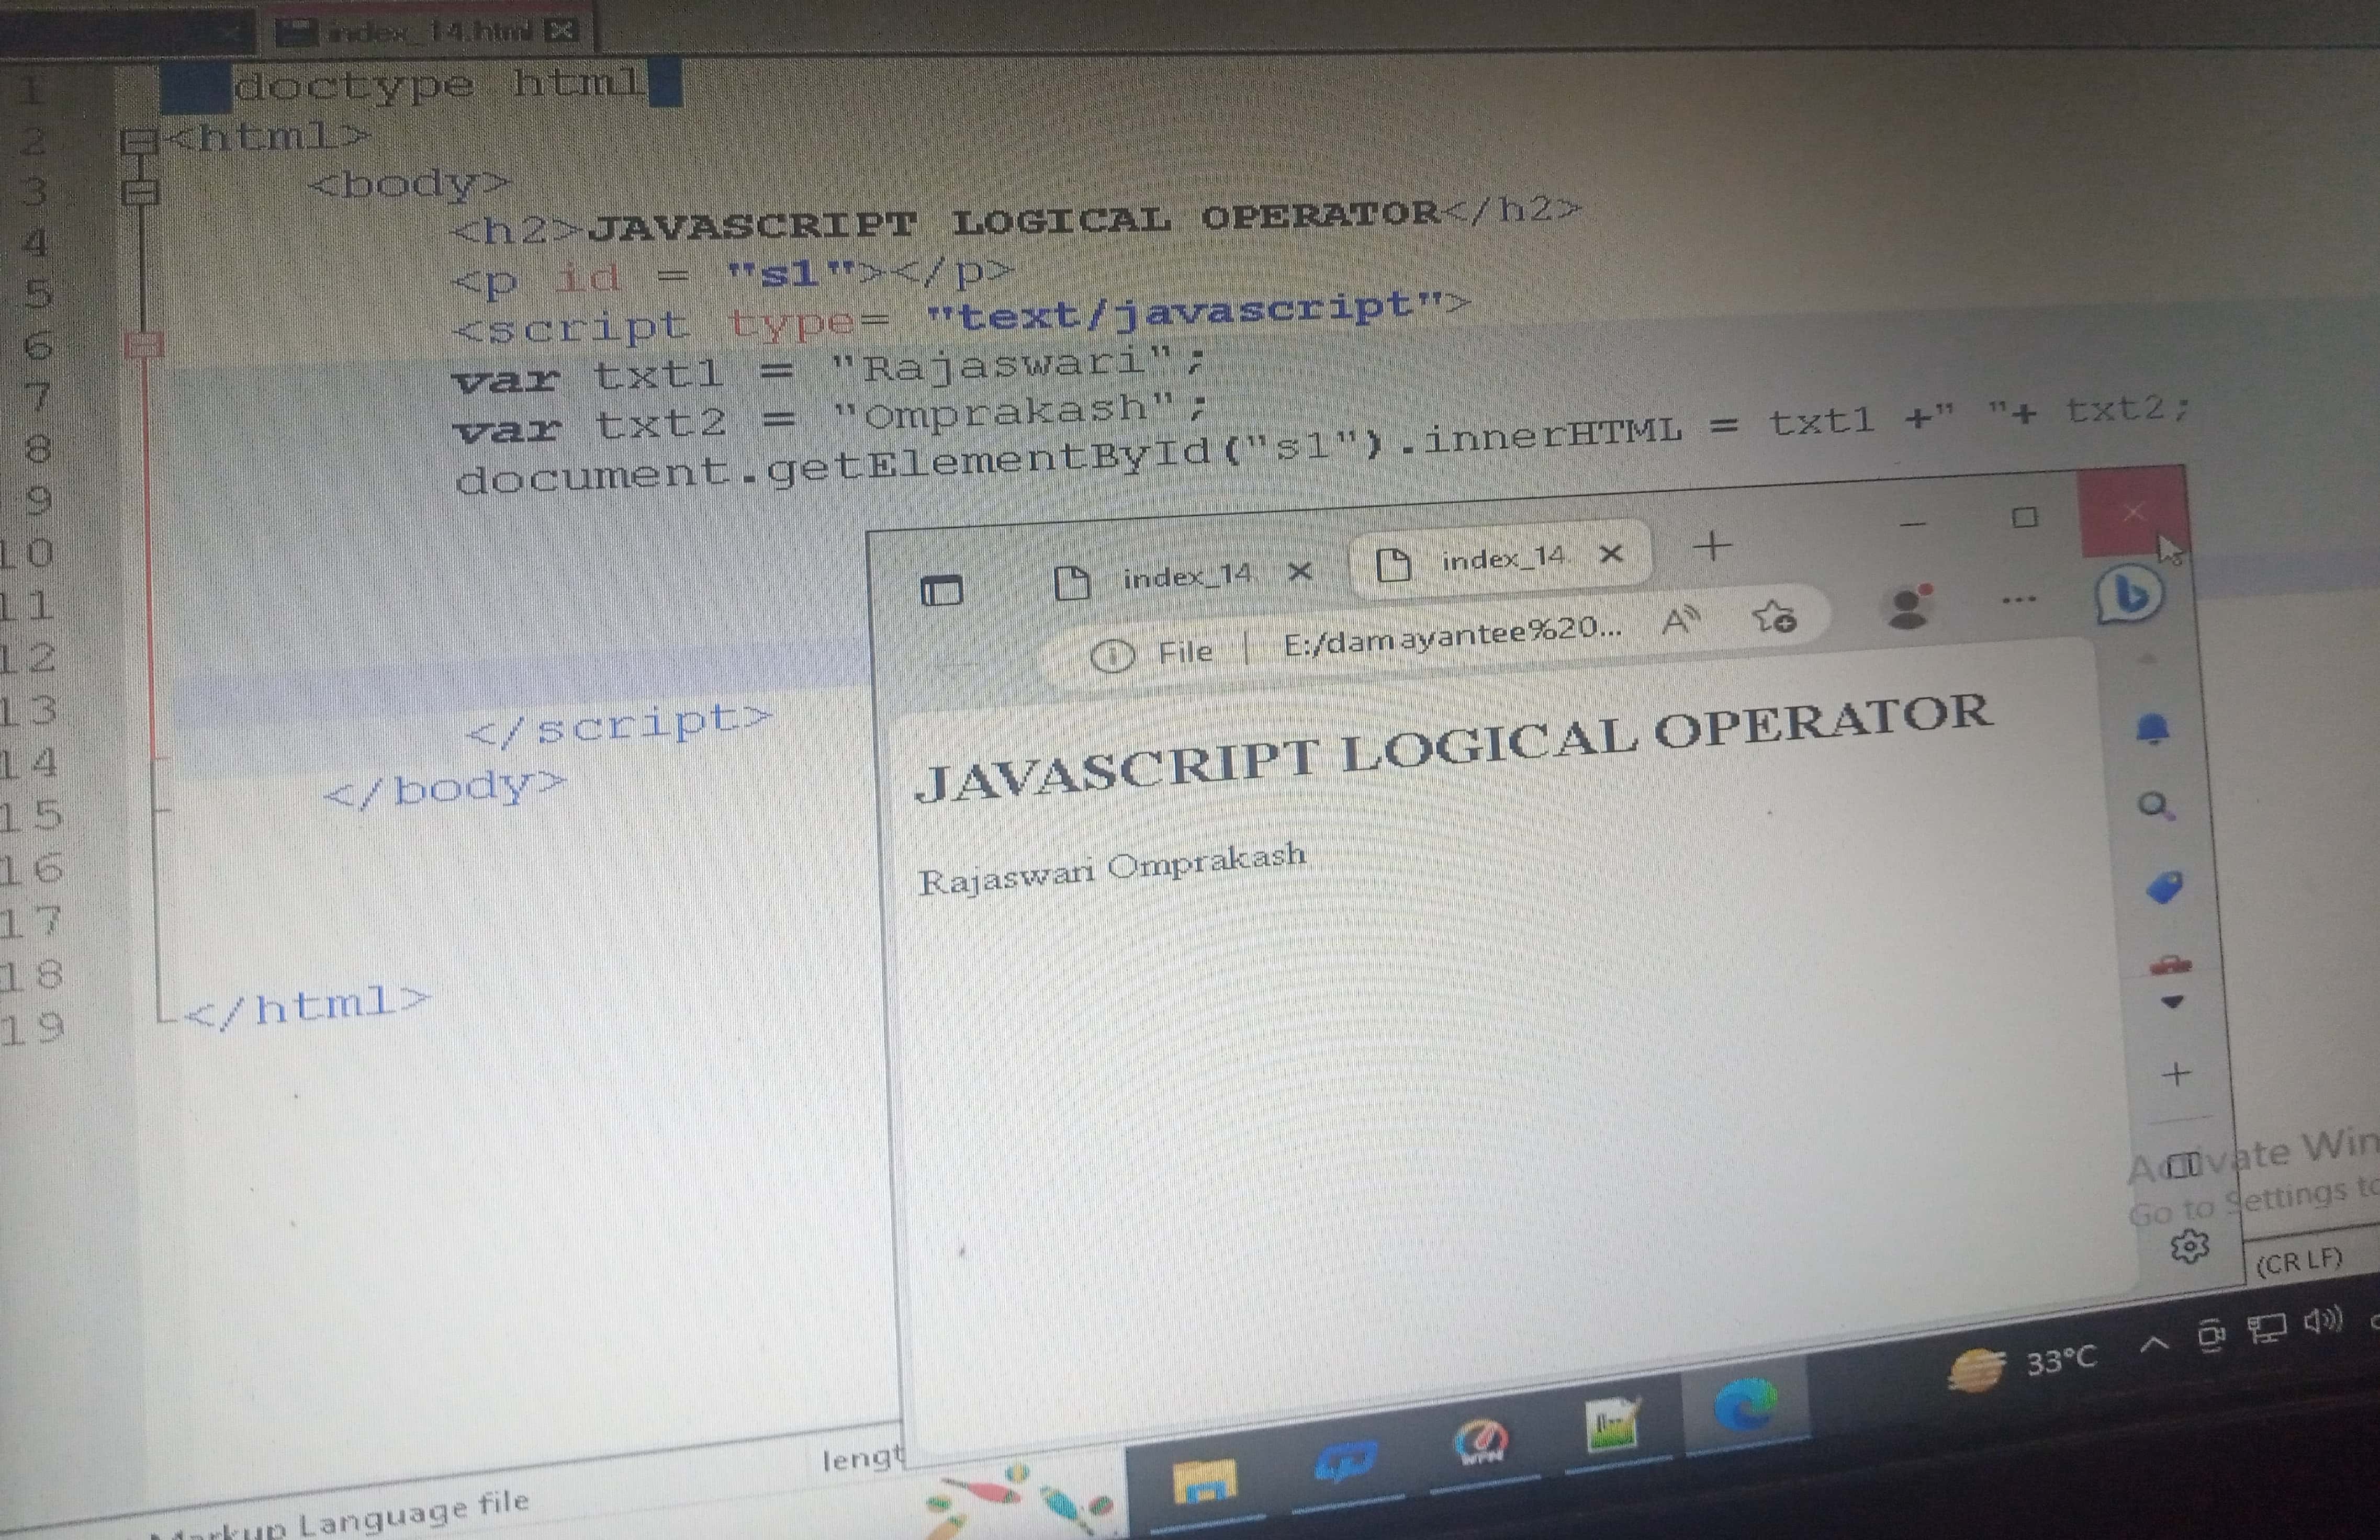
Task: Click the Edge sidebar bell icon
Action: pyautogui.click(x=2152, y=731)
